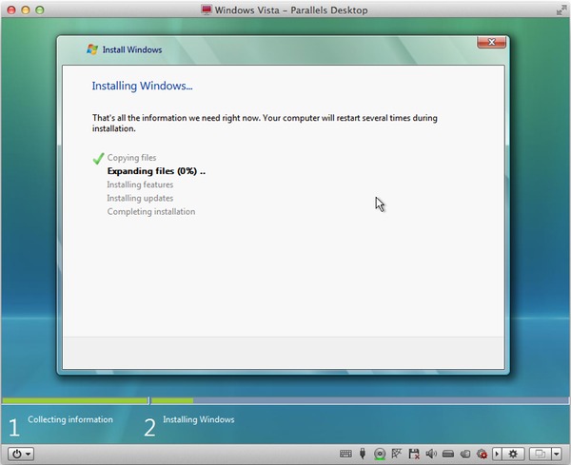Click the green zoom button of Parallels window

(39, 10)
